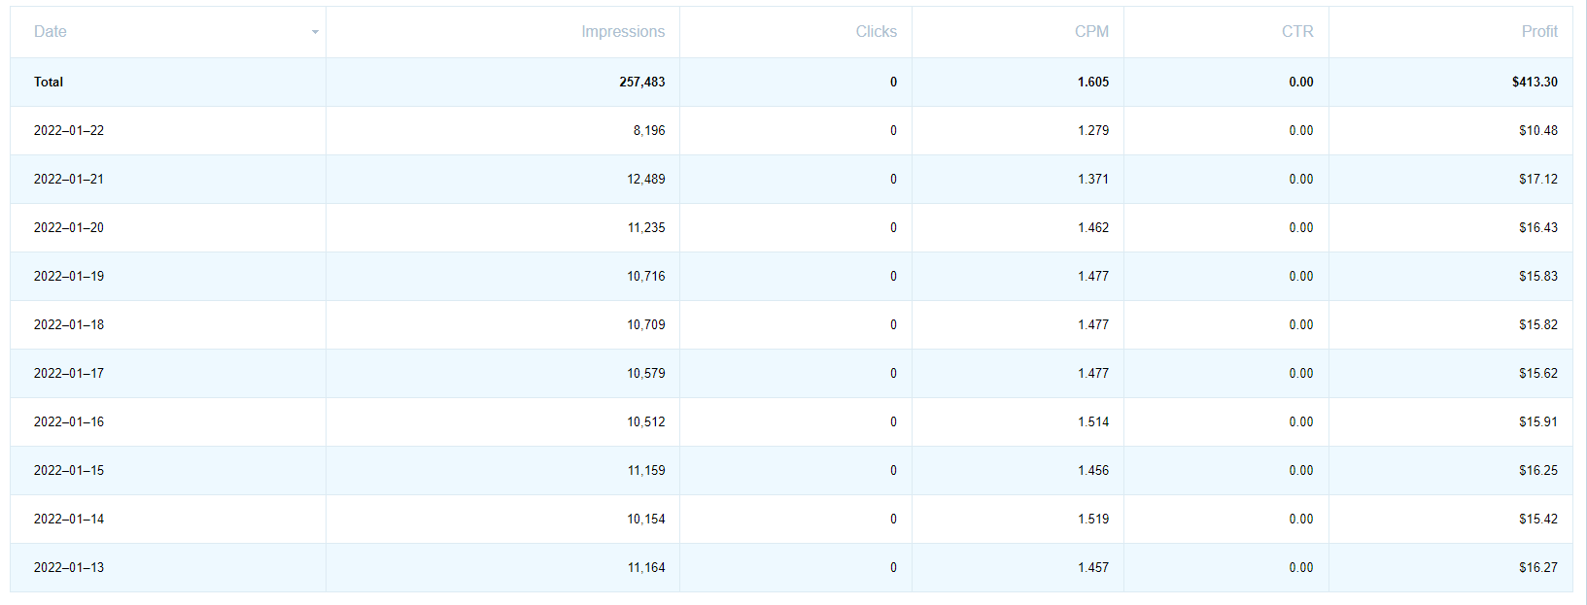Click the 2022-01-21 date cell
Image resolution: width=1587 pixels, height=605 pixels.
tap(69, 180)
